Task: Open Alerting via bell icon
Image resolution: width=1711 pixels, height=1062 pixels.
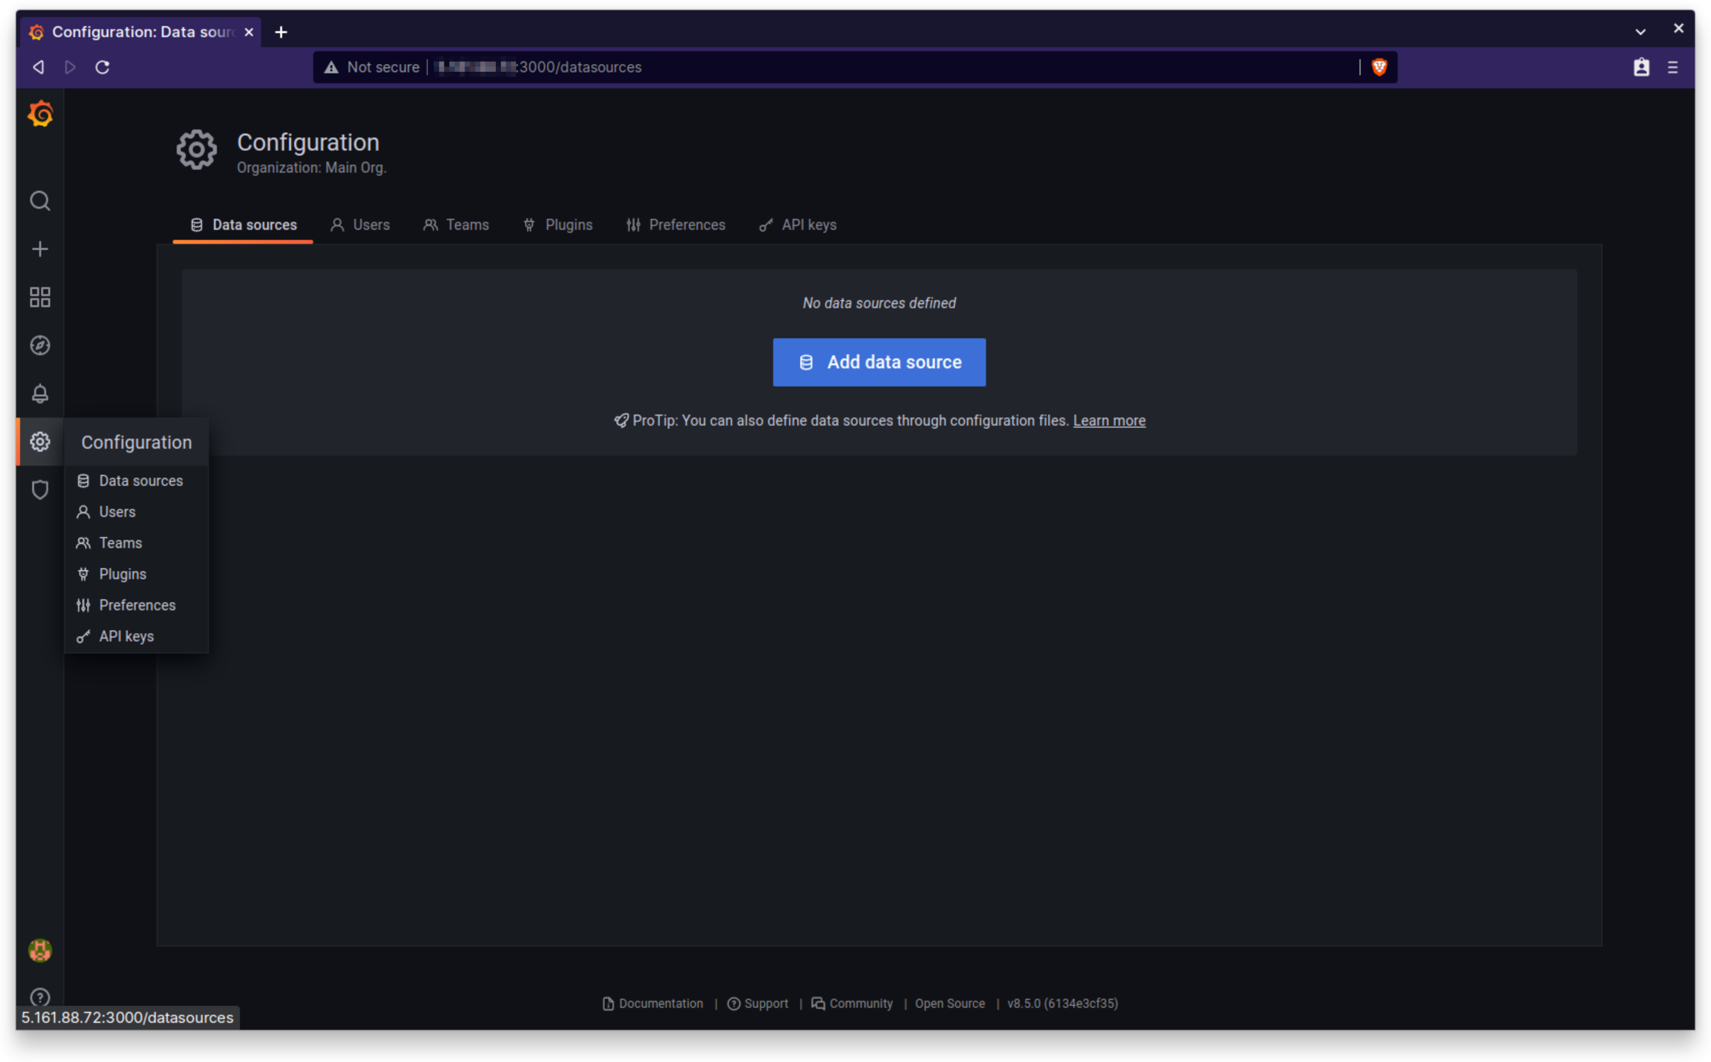Action: click(x=39, y=393)
